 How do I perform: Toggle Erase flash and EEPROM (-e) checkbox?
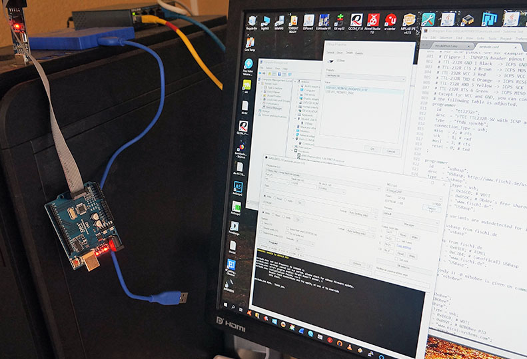tap(287, 228)
